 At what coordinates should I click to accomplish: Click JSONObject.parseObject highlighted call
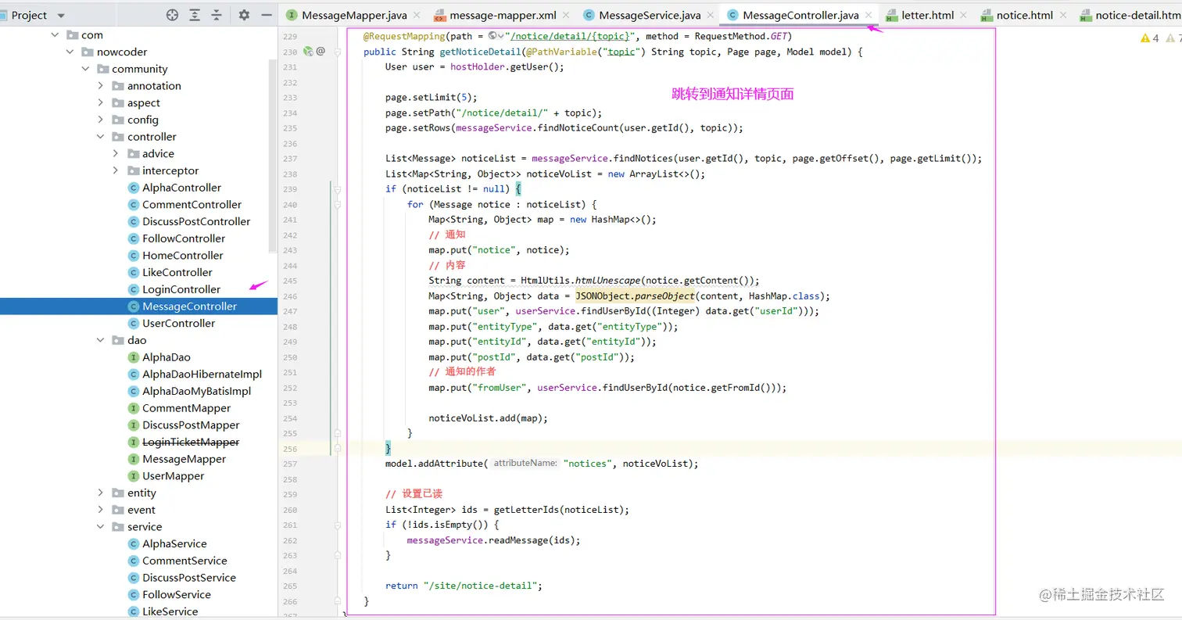[635, 296]
